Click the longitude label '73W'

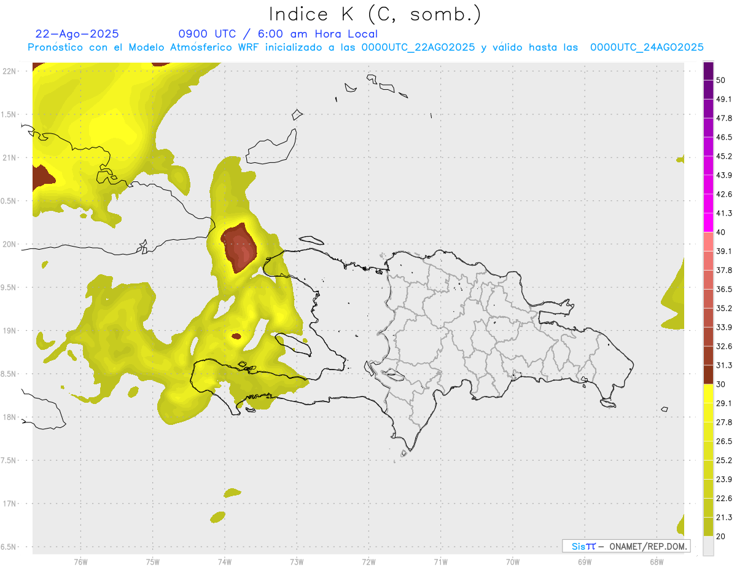pos(297,562)
